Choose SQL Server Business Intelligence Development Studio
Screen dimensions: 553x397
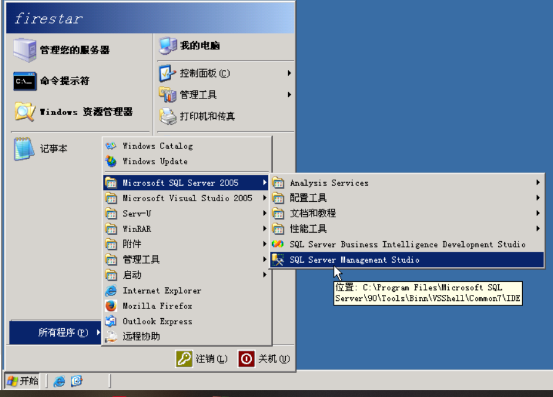click(407, 244)
